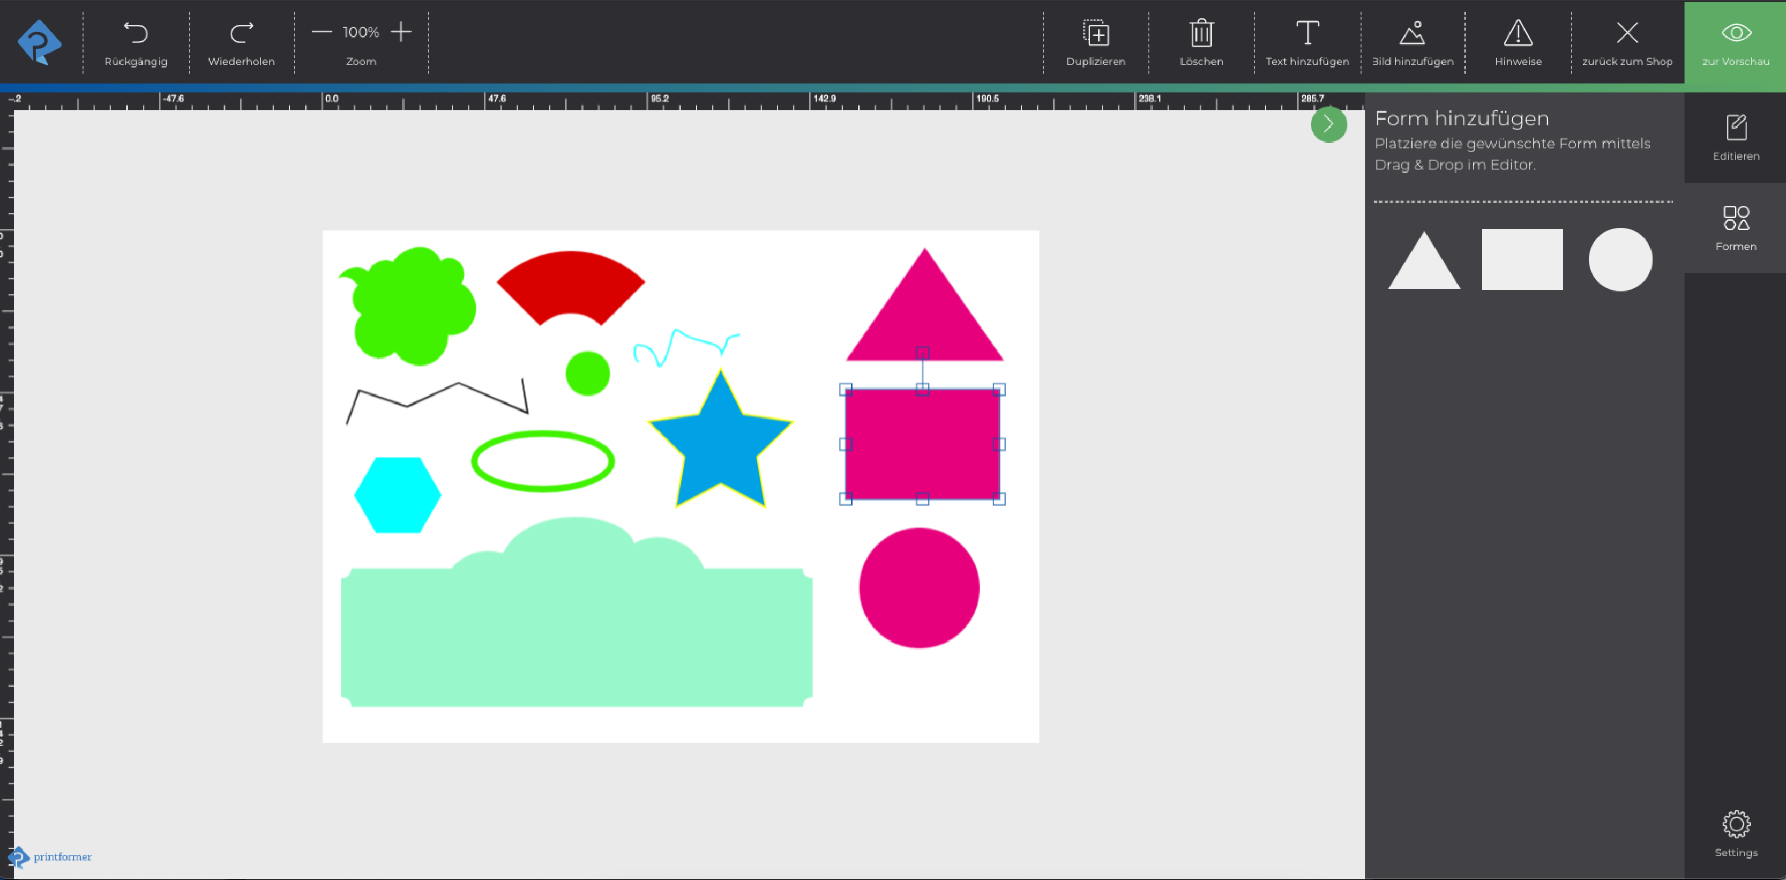Increase zoom with the plus button
The width and height of the screenshot is (1786, 880).
click(x=401, y=32)
